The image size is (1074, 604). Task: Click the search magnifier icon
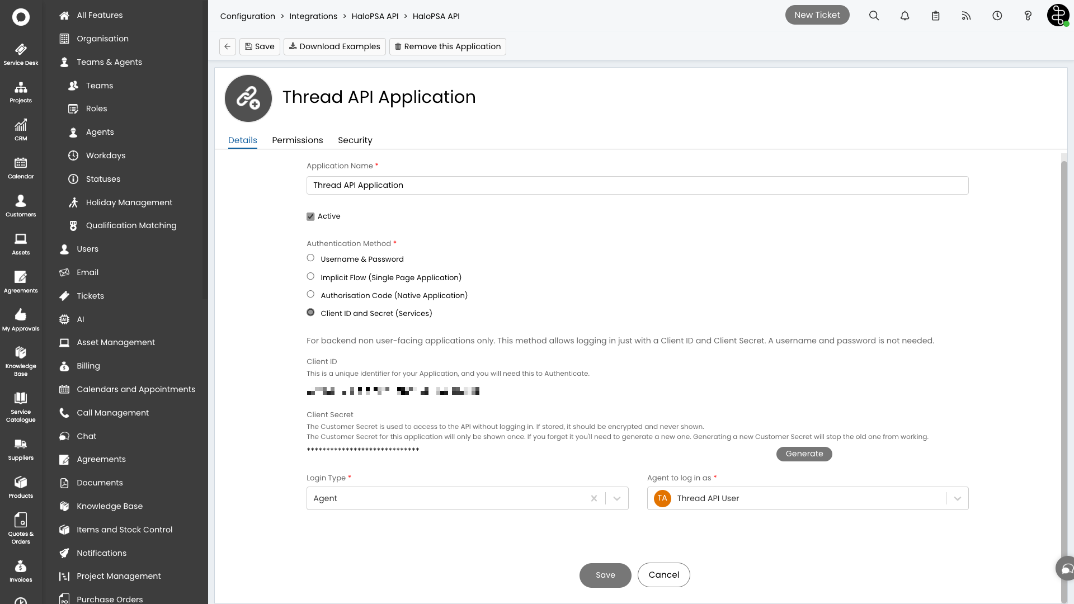click(x=874, y=16)
